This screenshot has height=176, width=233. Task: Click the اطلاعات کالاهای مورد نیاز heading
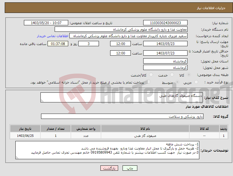(207, 107)
